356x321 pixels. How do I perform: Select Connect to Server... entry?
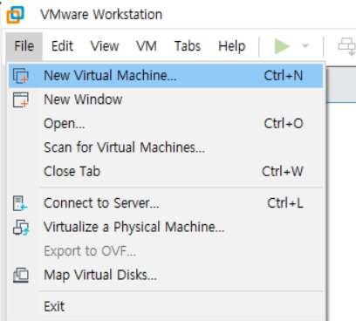click(x=166, y=203)
